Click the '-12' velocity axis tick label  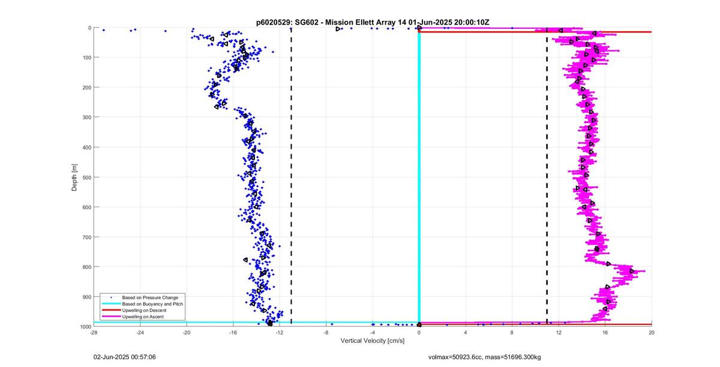[x=280, y=332]
